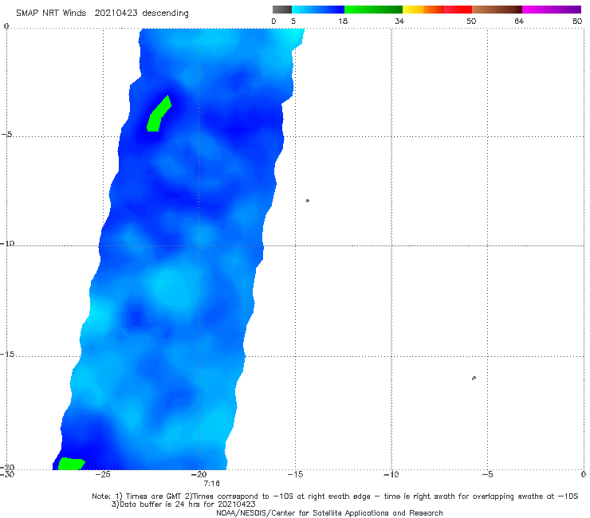The height and width of the screenshot is (518, 590).
Task: Choose the brown segment of the color bar
Action: pyautogui.click(x=497, y=10)
